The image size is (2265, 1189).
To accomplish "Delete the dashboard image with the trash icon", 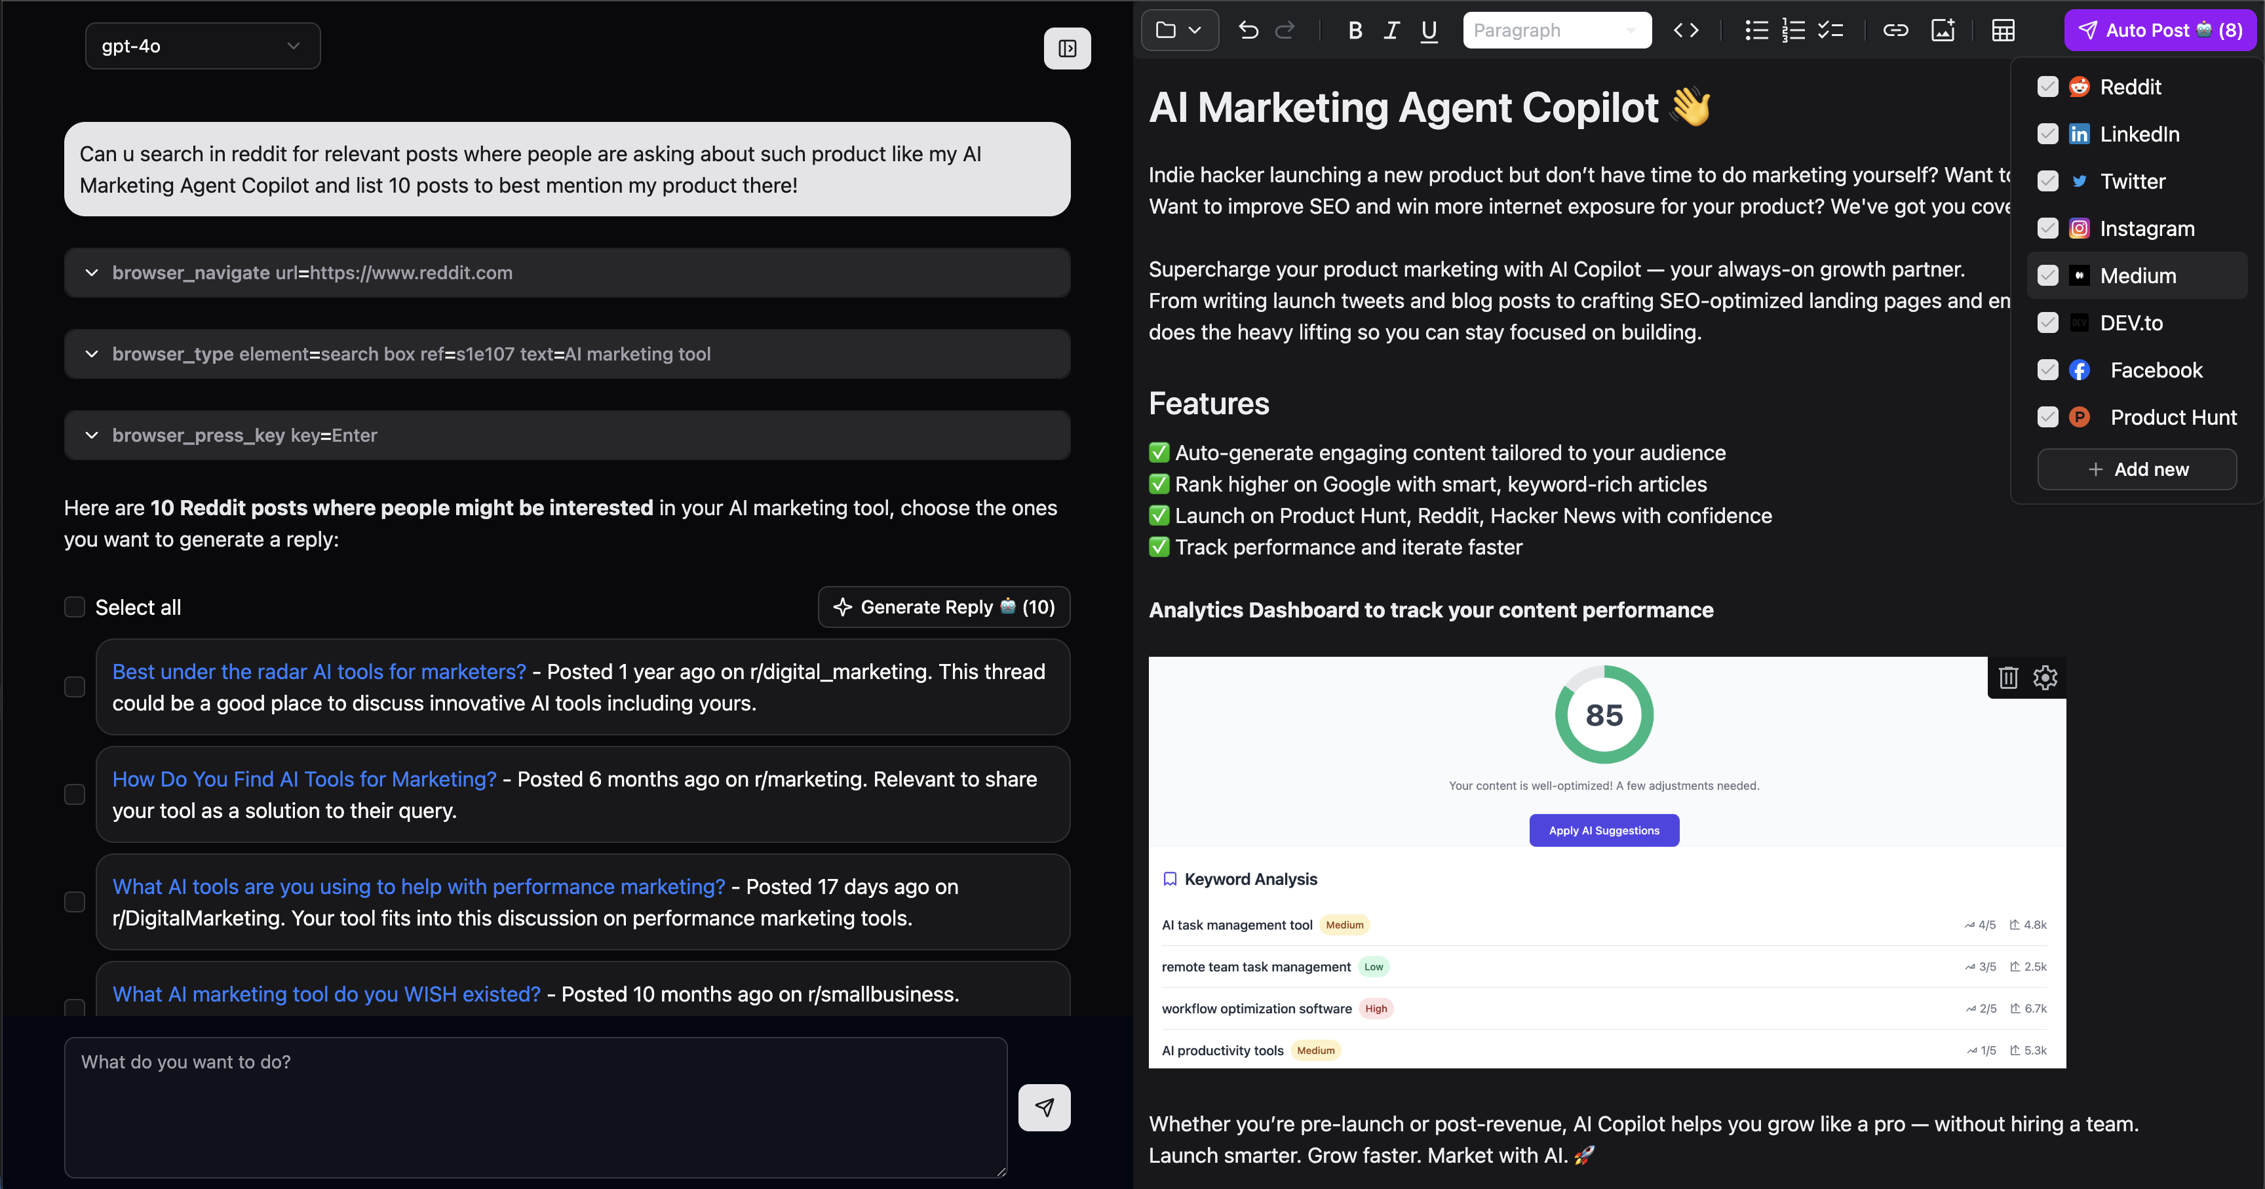I will [x=2008, y=677].
